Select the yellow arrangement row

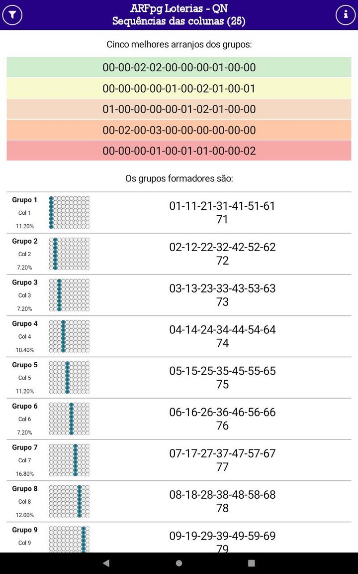(179, 88)
